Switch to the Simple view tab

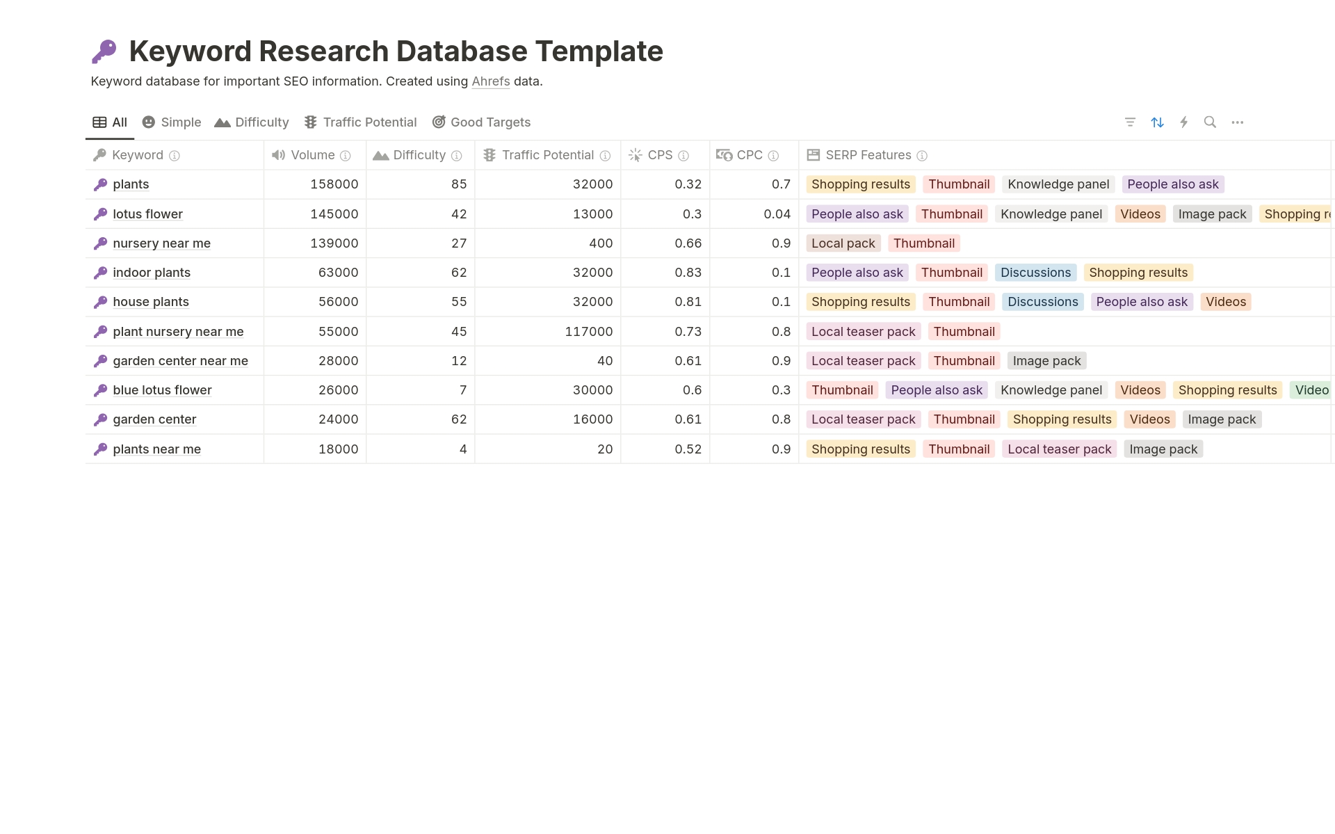[x=171, y=122]
